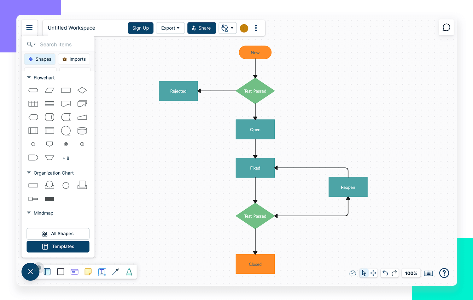Open keyboard shortcuts icon

tap(429, 273)
